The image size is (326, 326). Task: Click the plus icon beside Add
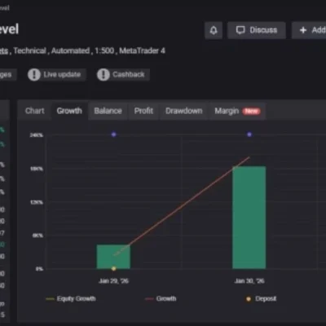pos(303,30)
